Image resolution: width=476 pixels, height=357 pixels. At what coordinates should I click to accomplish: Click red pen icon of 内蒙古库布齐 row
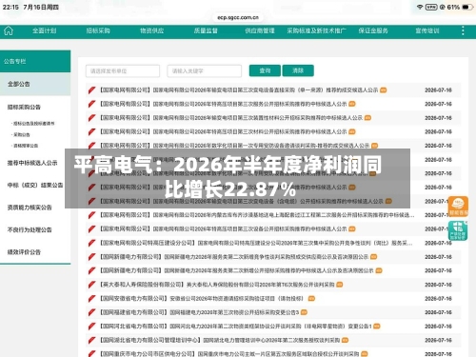pos(91,215)
